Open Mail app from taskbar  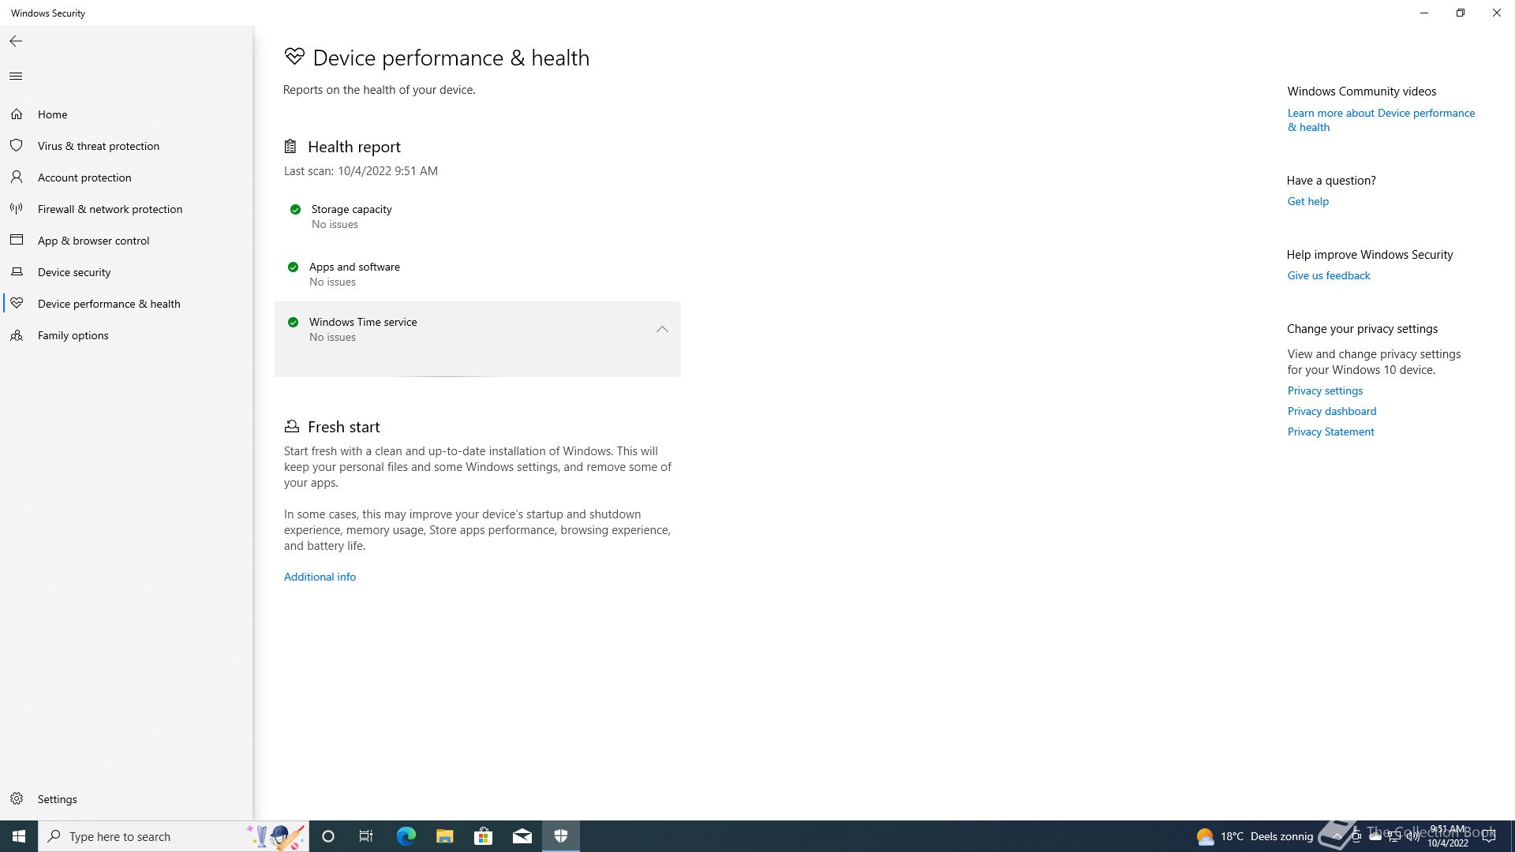pyautogui.click(x=522, y=836)
